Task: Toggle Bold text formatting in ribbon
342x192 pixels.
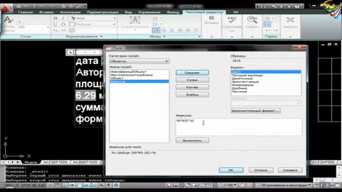Action: (56, 18)
